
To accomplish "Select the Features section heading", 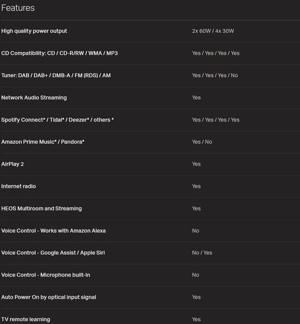I will click(x=18, y=8).
